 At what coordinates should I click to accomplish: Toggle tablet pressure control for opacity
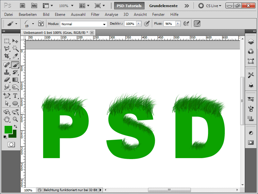tap(147, 24)
